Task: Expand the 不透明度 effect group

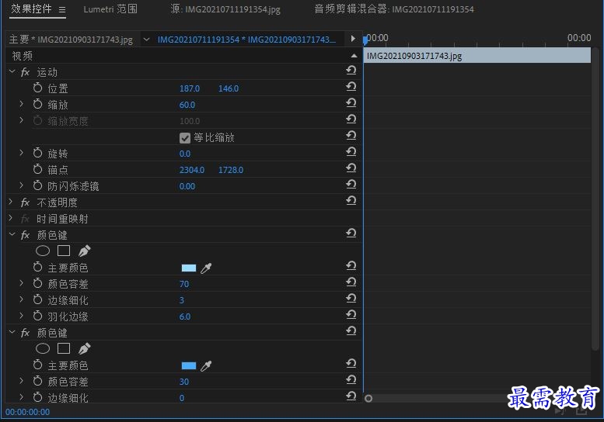Action: pos(11,202)
